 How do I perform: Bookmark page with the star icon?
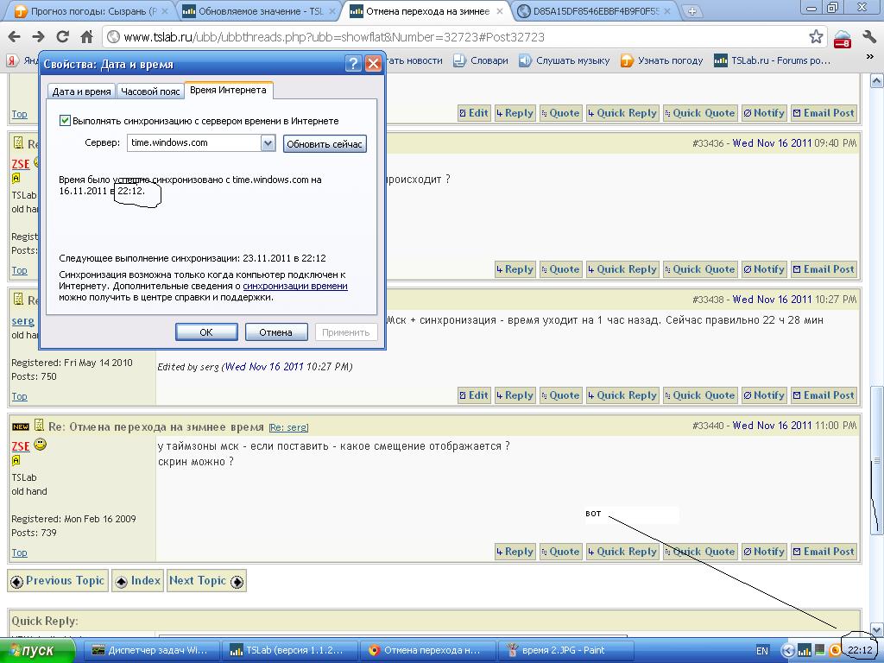(815, 36)
